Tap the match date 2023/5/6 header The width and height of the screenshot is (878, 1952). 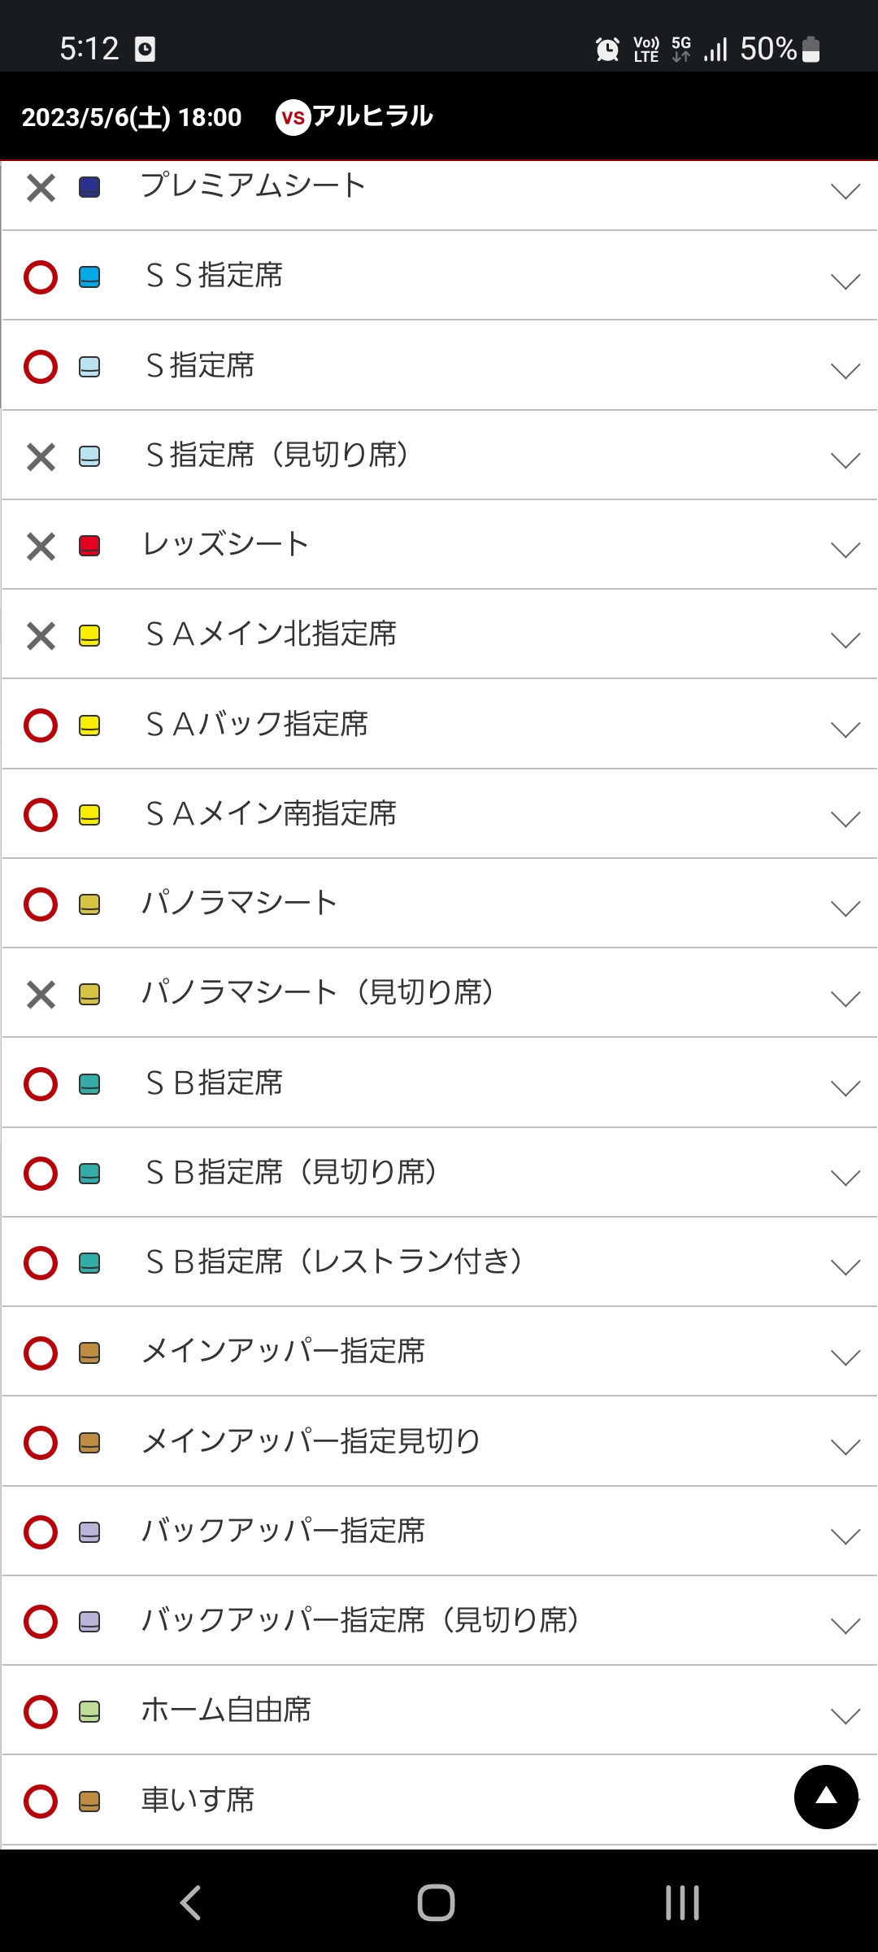click(132, 118)
